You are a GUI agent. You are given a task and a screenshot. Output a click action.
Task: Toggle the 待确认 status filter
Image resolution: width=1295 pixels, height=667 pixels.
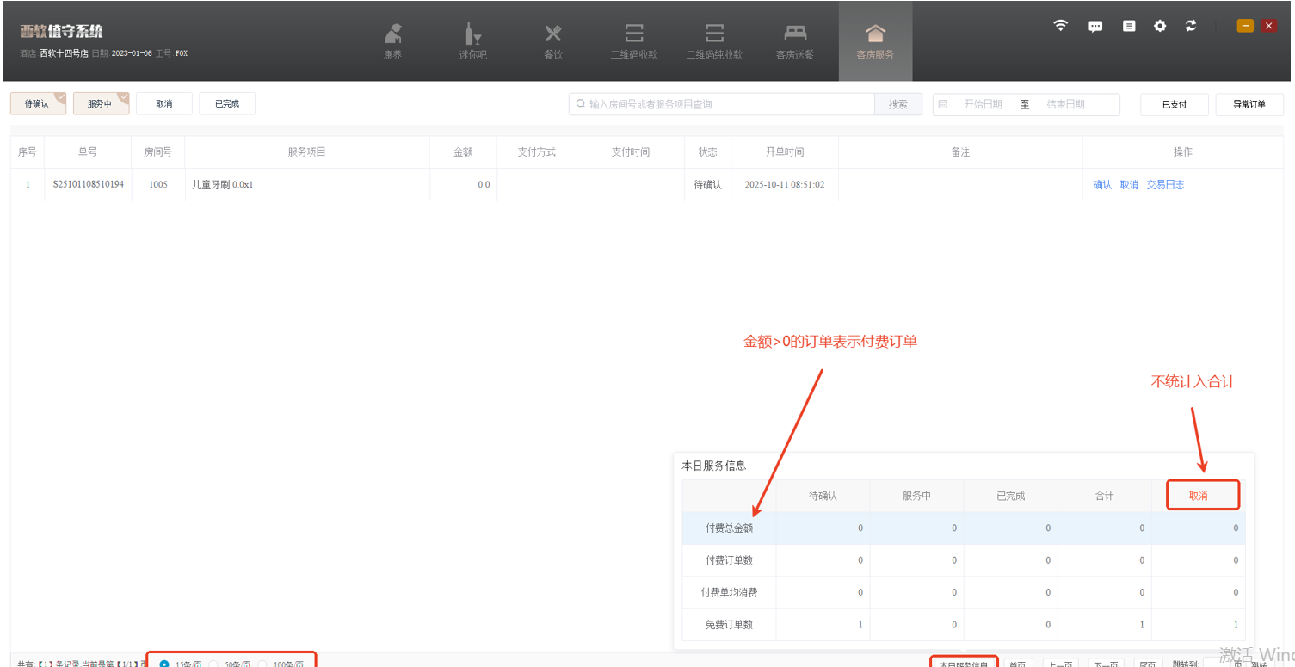pos(38,104)
